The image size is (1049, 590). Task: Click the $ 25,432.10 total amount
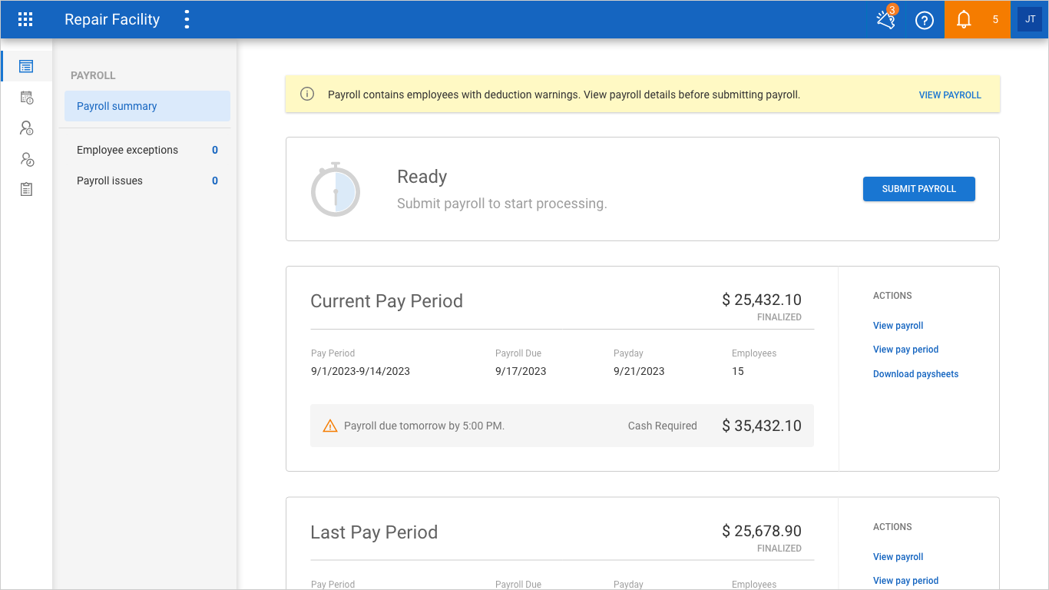[762, 300]
